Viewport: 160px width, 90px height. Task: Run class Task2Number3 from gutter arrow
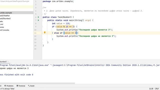(x=38, y=17)
